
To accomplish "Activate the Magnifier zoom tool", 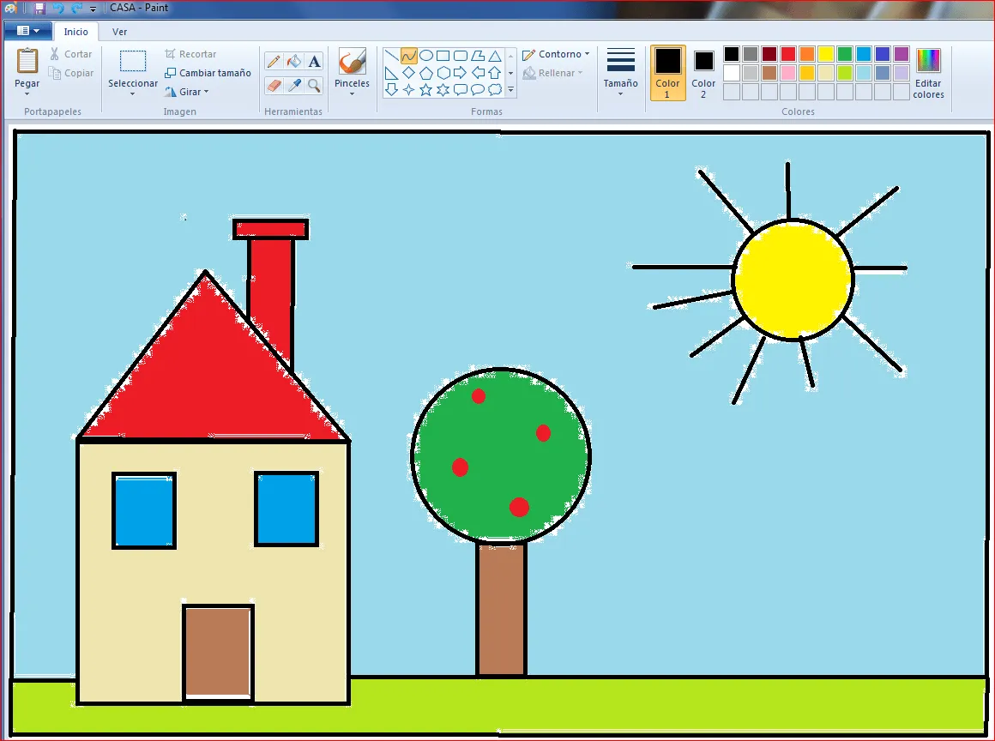I will pyautogui.click(x=313, y=85).
